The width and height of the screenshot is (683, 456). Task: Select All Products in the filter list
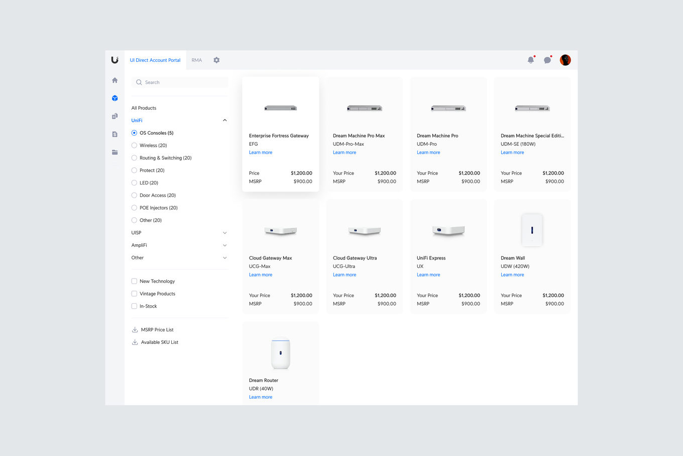[x=144, y=108]
